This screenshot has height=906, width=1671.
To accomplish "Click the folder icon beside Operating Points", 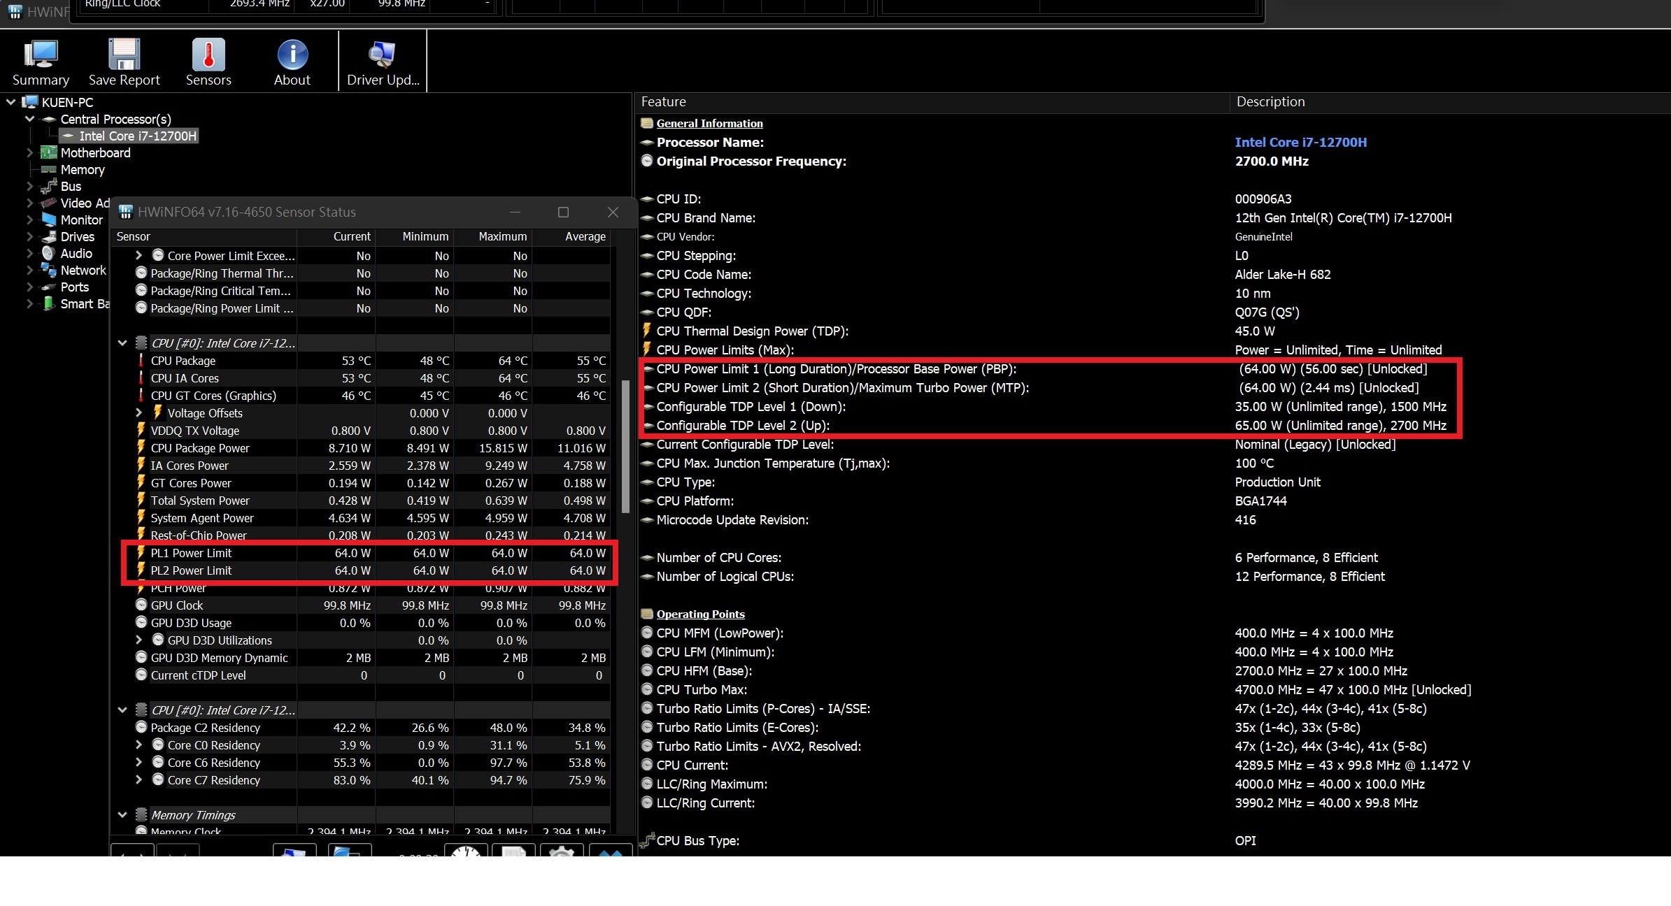I will pyautogui.click(x=647, y=614).
